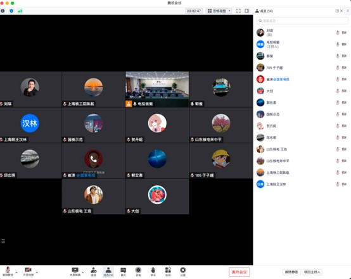Image resolution: width=351 pixels, height=279 pixels.
Task: Open the grid view layout dropdown
Action: pos(219,11)
